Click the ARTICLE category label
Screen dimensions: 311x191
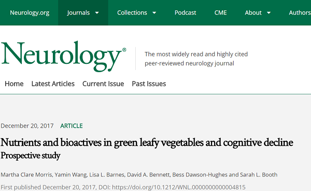click(72, 126)
